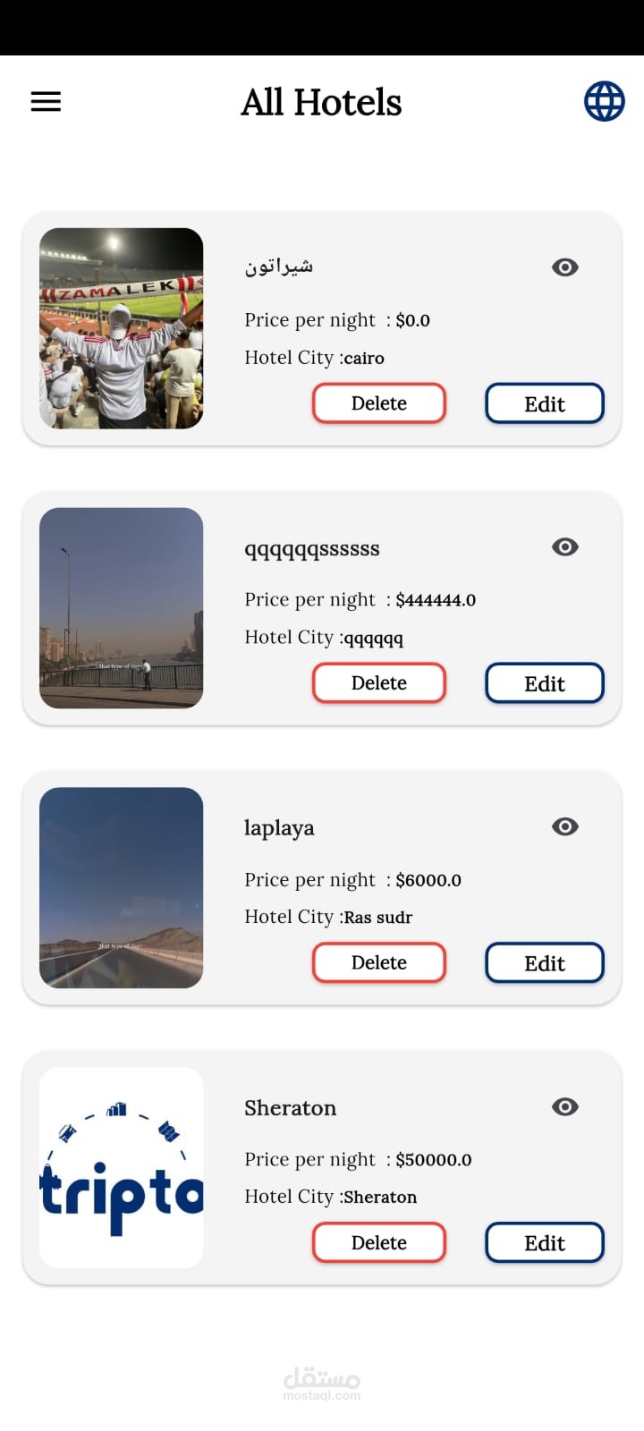Click the eye icon beside Sheraton

pos(564,1106)
